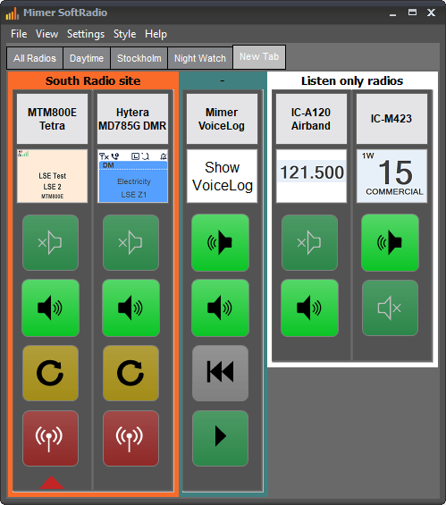Mute IC-M423 left speaker
This screenshot has height=505, width=446.
click(x=390, y=242)
